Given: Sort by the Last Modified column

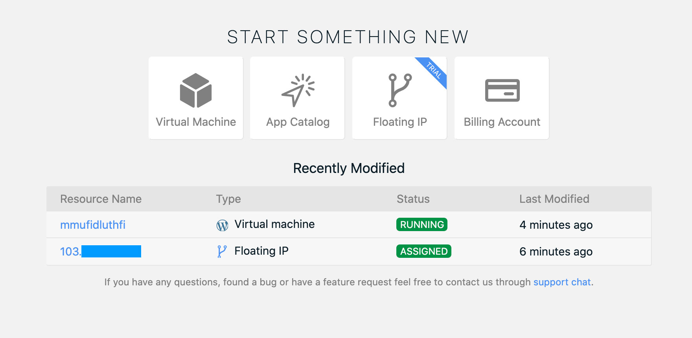Looking at the screenshot, I should click(x=554, y=199).
